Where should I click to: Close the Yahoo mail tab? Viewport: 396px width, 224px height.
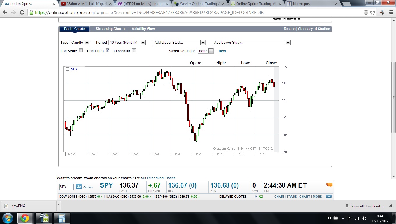click(167, 4)
